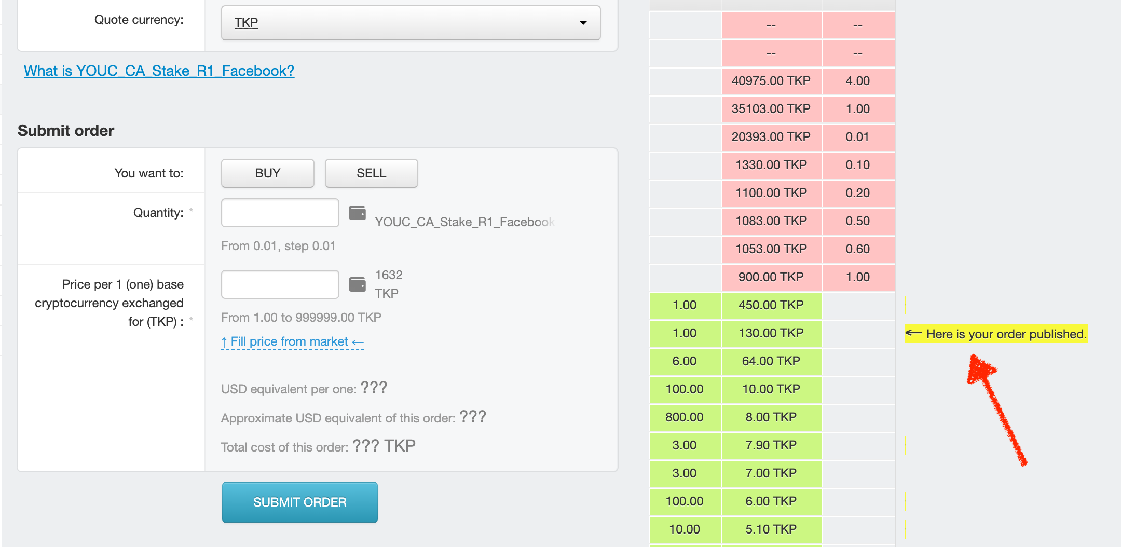
Task: Open the Quote currency TKP dropdown
Action: tap(411, 23)
